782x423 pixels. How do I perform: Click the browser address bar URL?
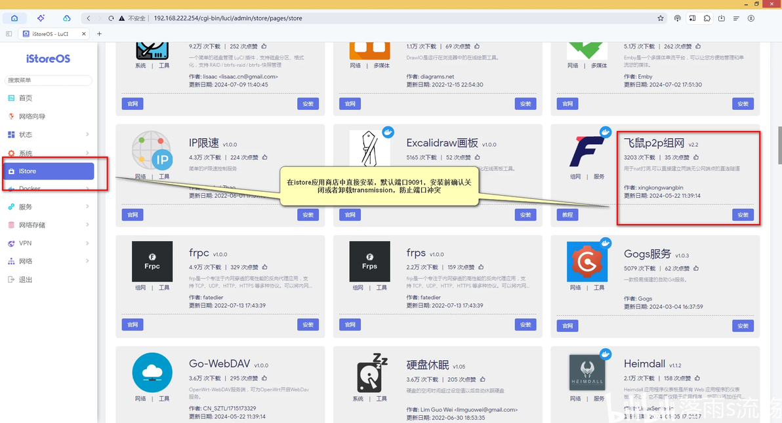click(x=228, y=18)
